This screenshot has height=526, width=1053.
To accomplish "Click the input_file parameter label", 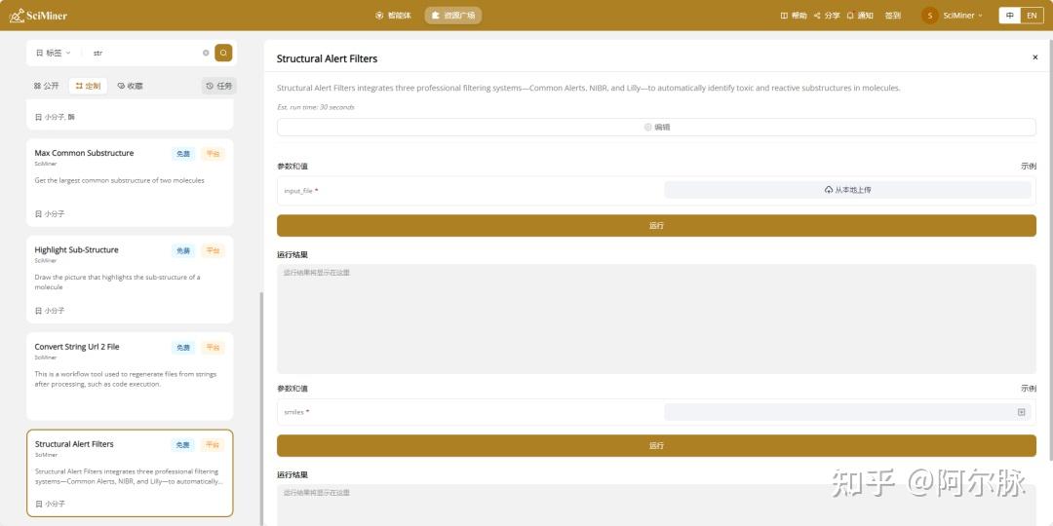I will (x=301, y=191).
